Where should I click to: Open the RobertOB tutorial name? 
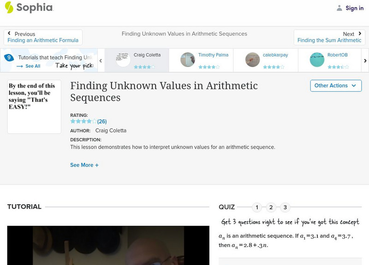click(x=338, y=55)
